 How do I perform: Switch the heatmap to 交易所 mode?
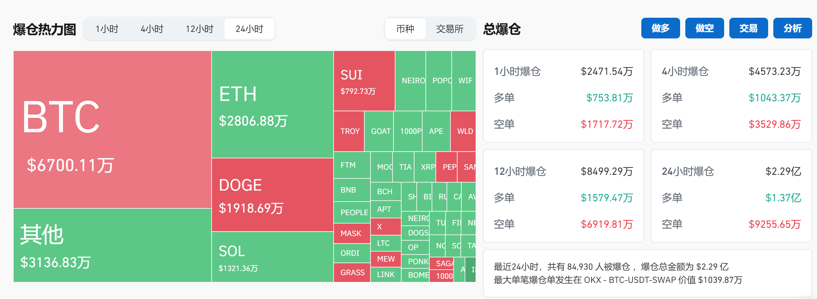[x=450, y=29]
